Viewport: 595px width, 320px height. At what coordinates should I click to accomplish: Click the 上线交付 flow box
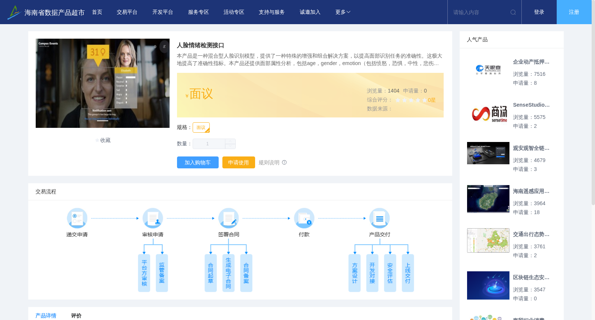408,273
